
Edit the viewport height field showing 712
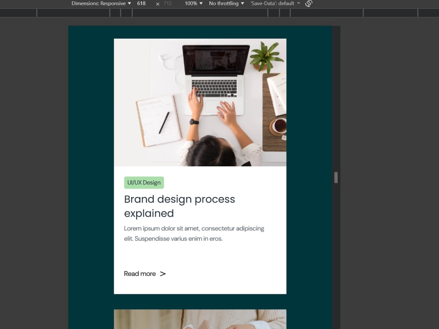tap(168, 4)
